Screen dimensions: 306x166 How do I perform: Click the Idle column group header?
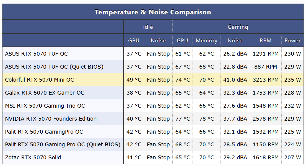[148, 27]
